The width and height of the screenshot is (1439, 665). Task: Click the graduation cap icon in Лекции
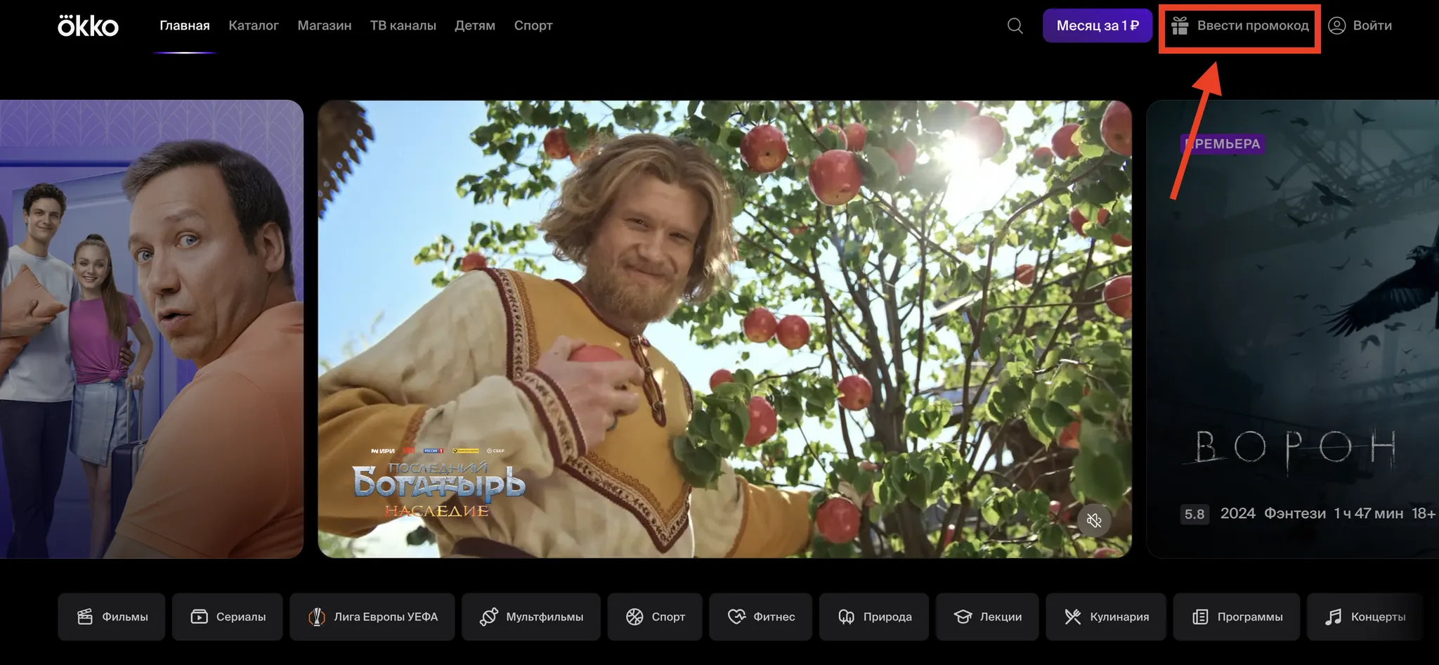tap(963, 616)
